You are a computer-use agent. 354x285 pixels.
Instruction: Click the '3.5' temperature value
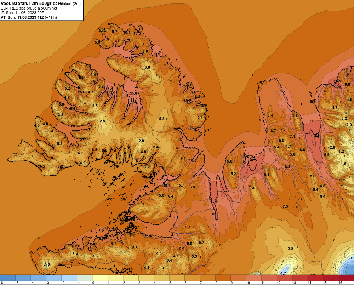point(95,106)
